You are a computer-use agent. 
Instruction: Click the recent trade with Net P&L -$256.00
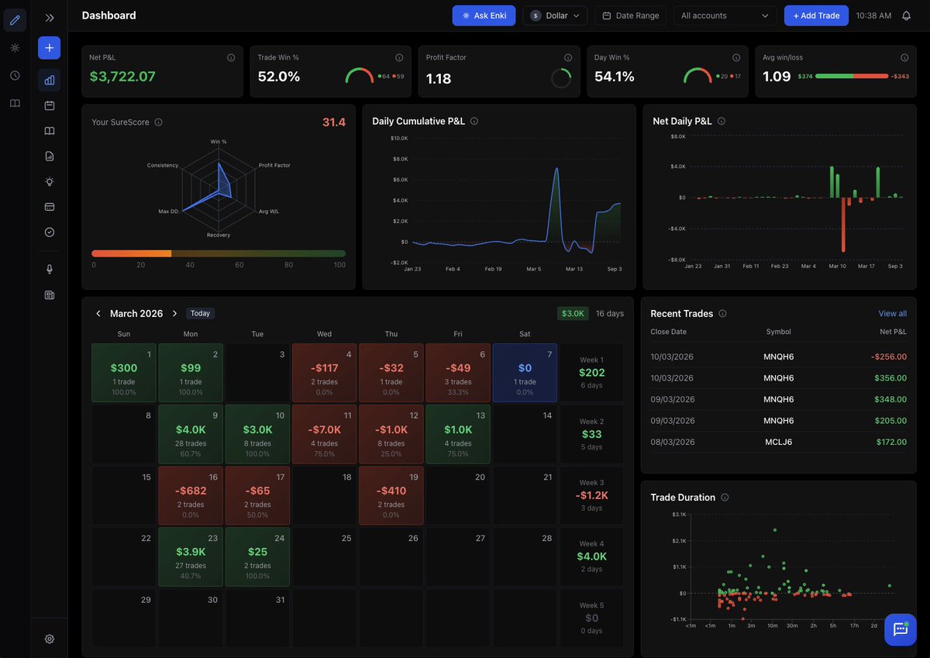coord(778,357)
